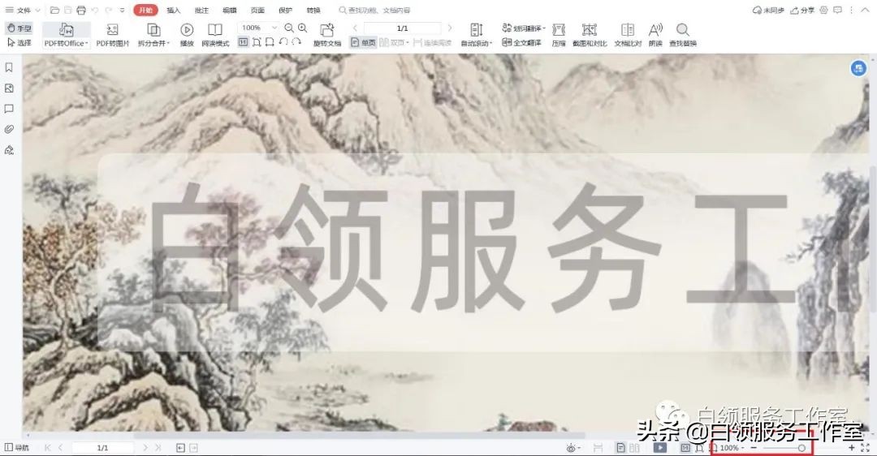Viewport: 877px width, 456px height.
Task: Click the zoom in magnifier icon
Action: point(303,28)
